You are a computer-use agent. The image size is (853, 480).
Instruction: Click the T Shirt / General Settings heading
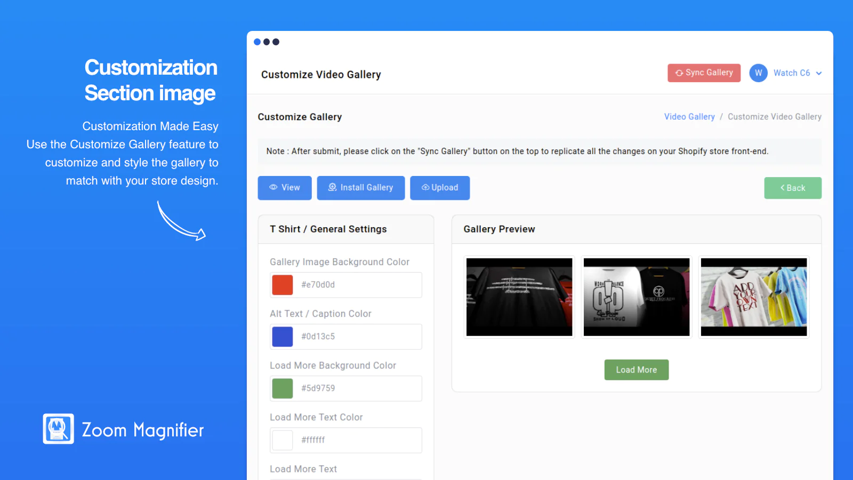click(328, 229)
